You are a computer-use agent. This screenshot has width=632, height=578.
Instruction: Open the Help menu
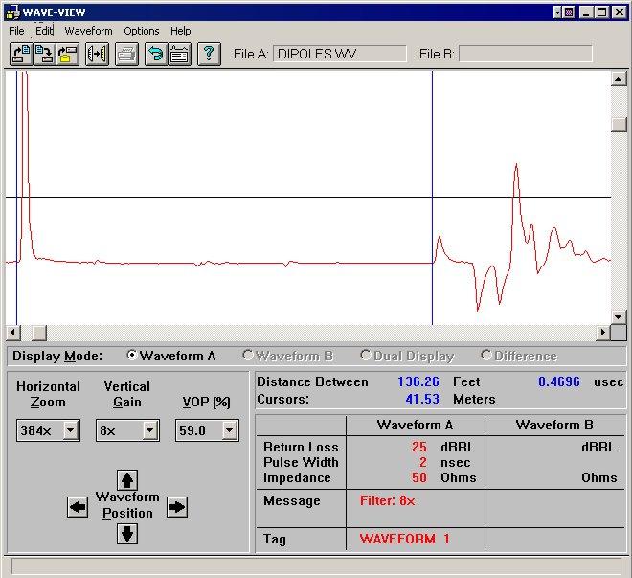(x=181, y=31)
